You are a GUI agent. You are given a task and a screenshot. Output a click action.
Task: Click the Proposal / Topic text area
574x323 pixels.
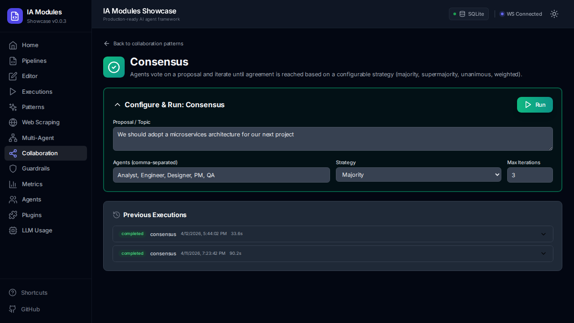(333, 139)
